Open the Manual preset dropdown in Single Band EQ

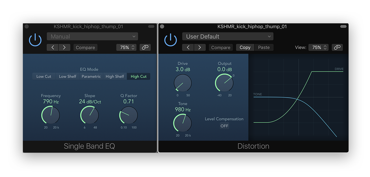(92, 37)
